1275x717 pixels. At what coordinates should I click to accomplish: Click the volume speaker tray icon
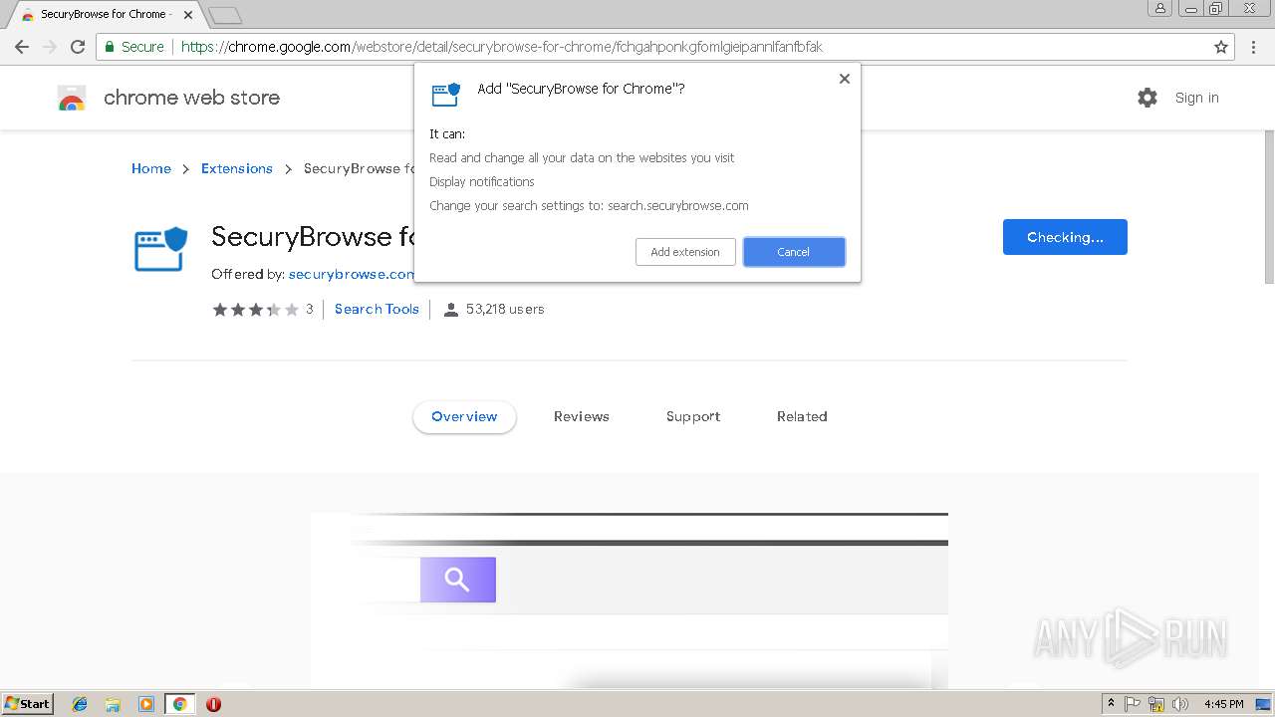coord(1180,704)
